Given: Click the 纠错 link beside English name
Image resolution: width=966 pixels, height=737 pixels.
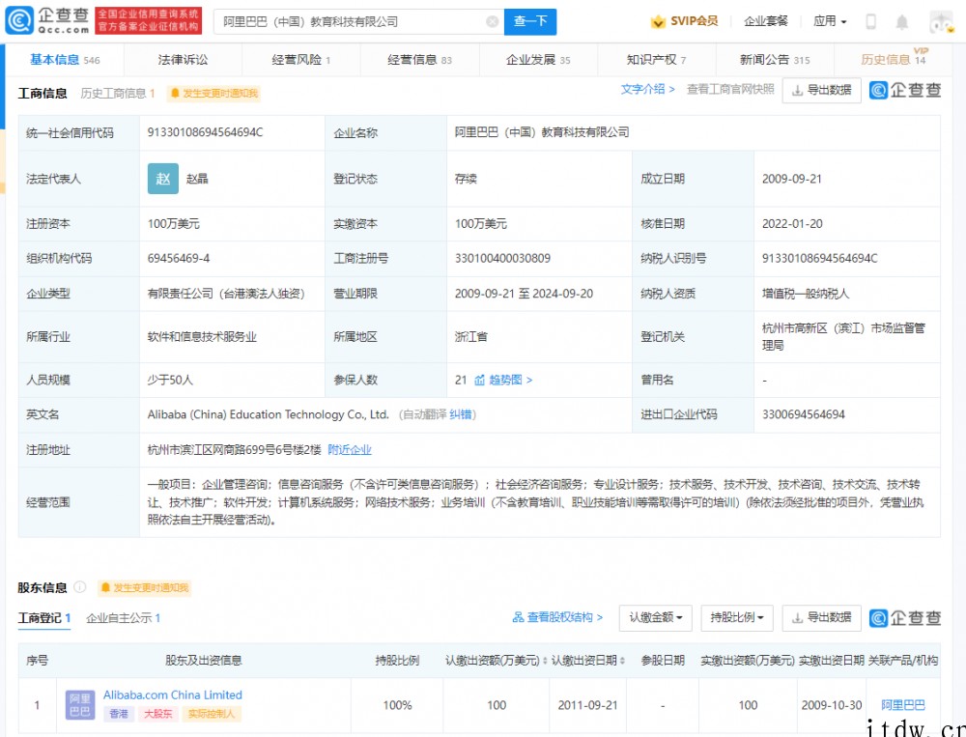Looking at the screenshot, I should click(x=460, y=414).
